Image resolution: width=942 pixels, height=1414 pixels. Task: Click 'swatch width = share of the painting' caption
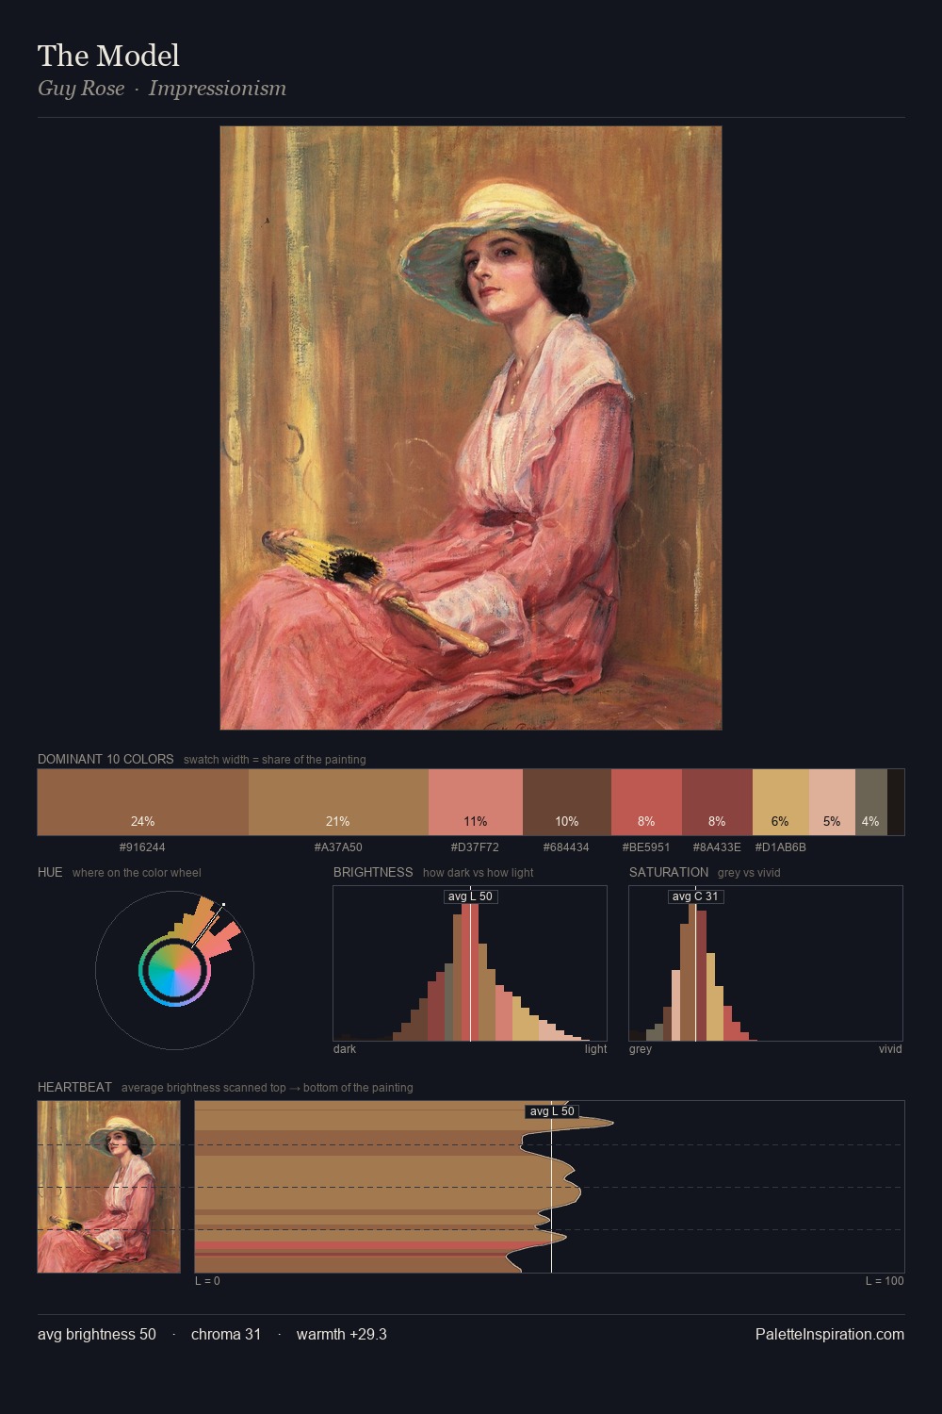[x=275, y=760]
